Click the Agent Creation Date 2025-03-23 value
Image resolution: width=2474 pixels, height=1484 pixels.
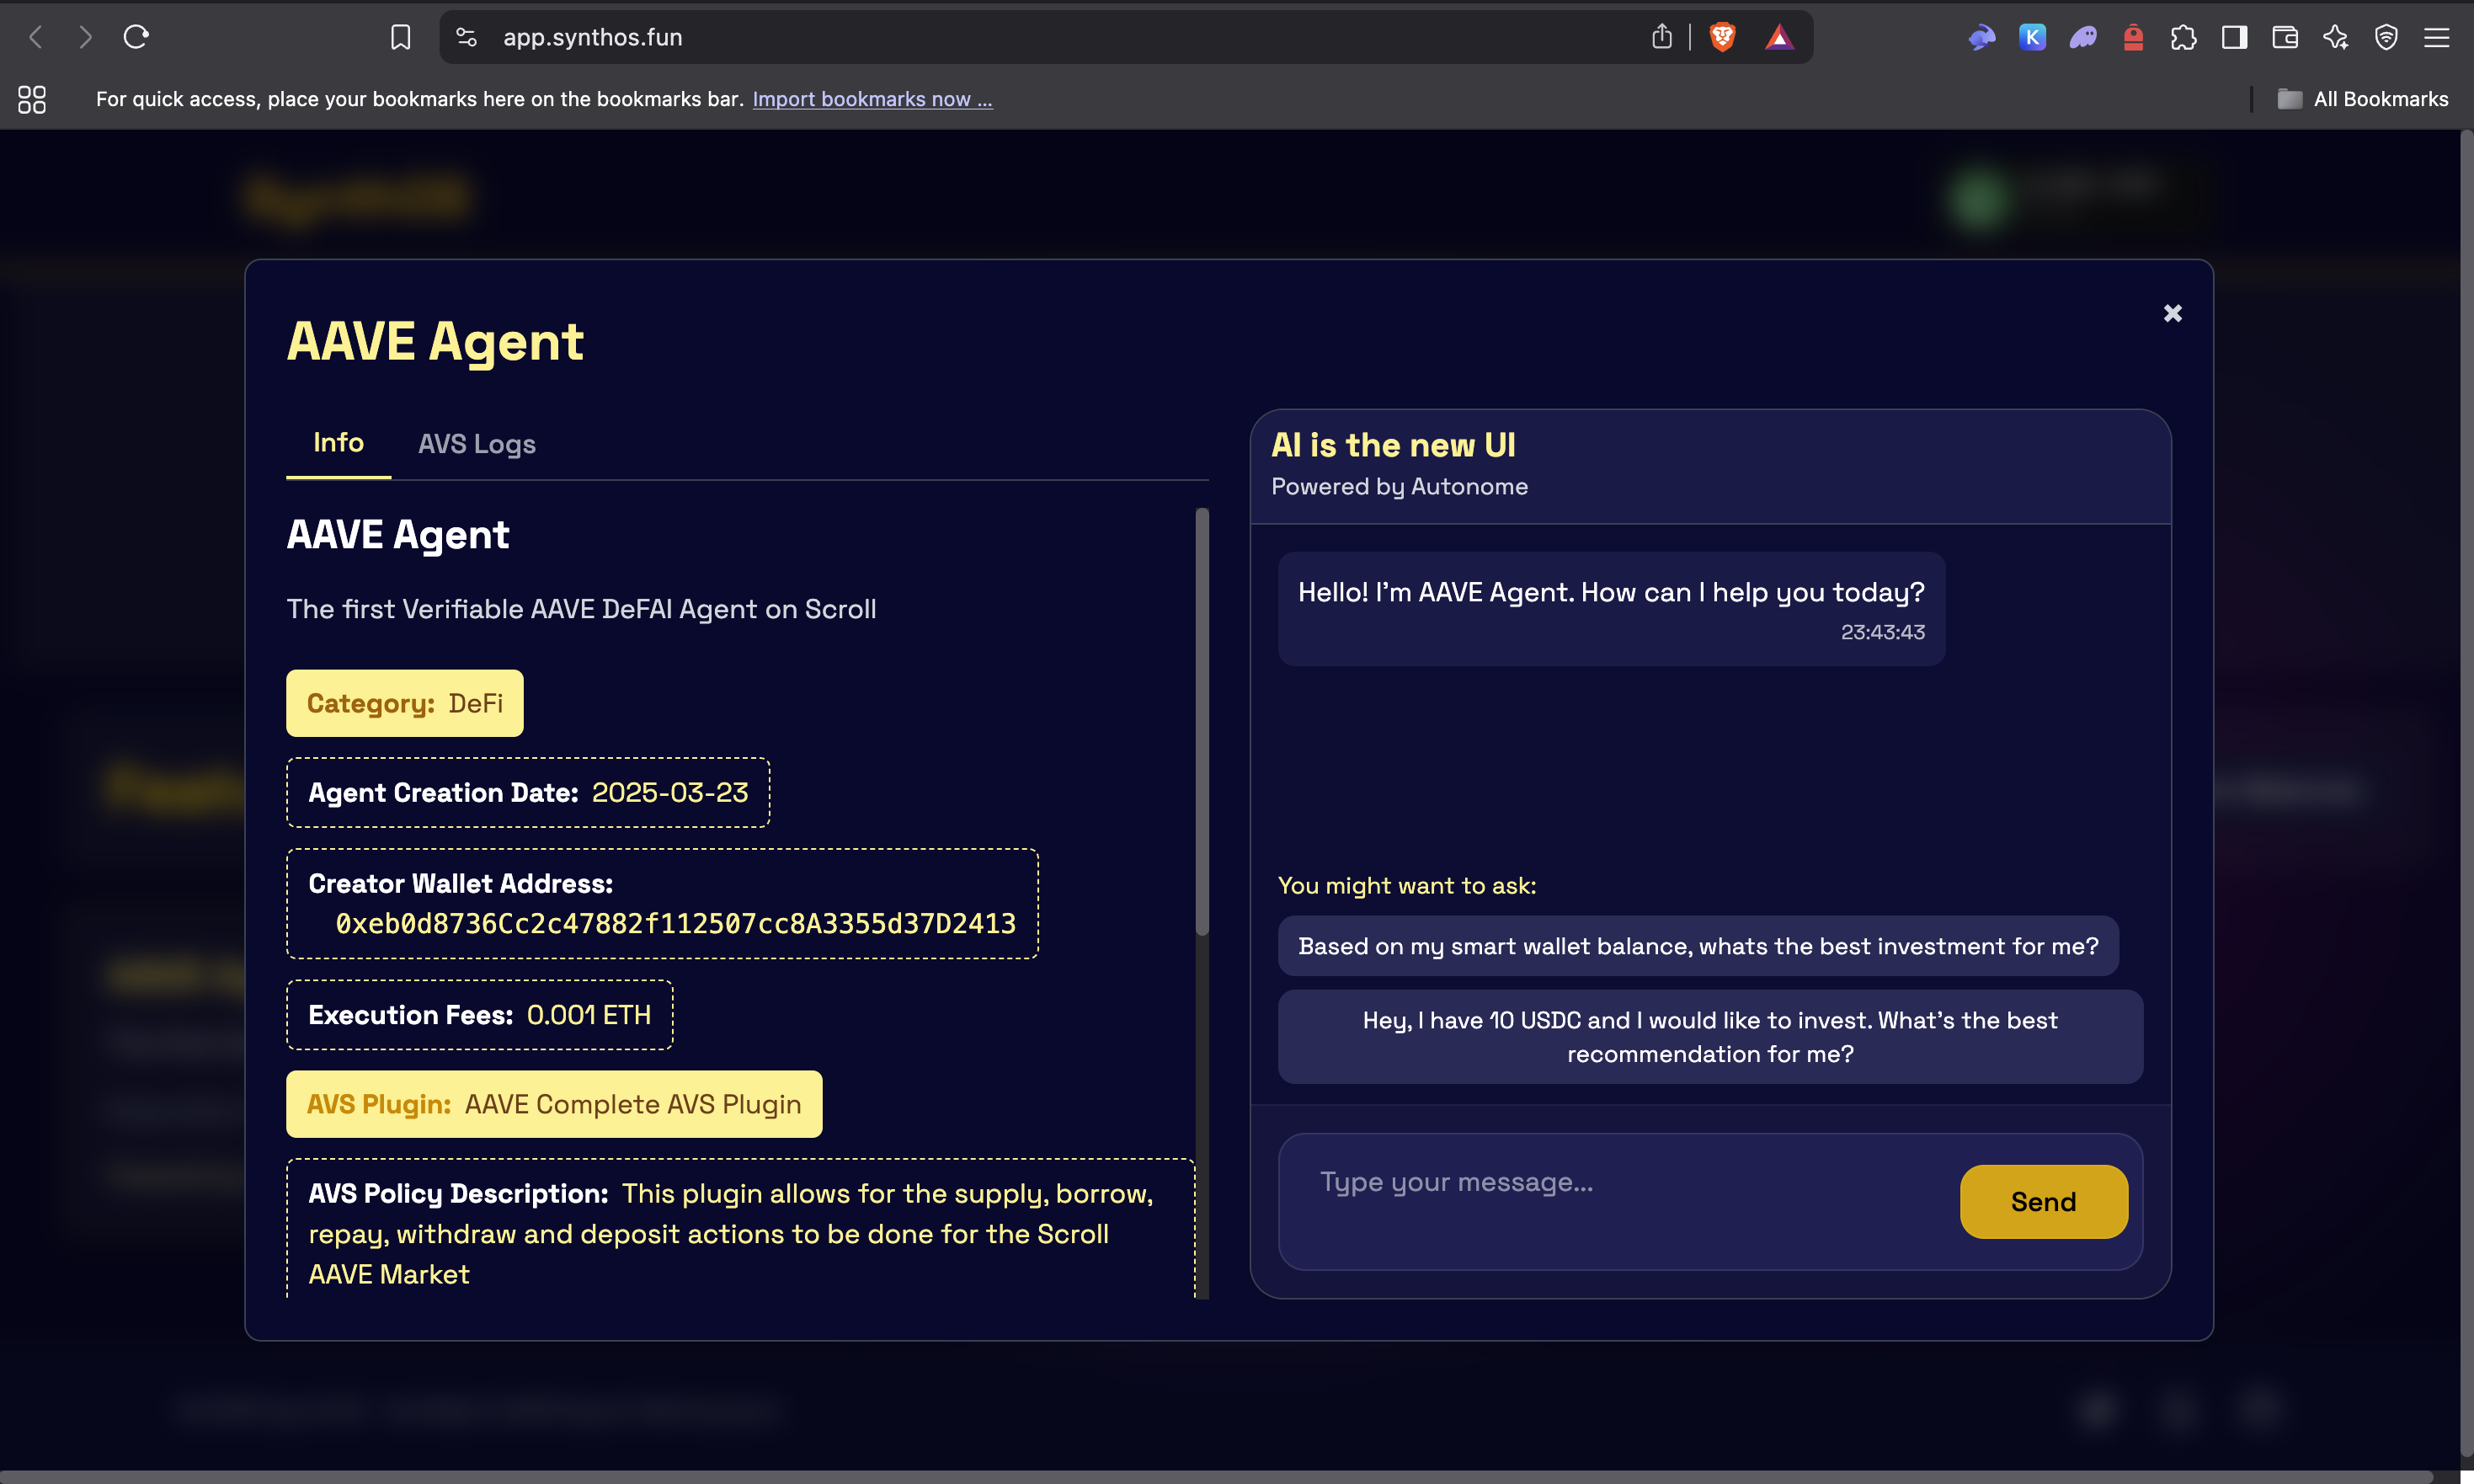pyautogui.click(x=671, y=793)
